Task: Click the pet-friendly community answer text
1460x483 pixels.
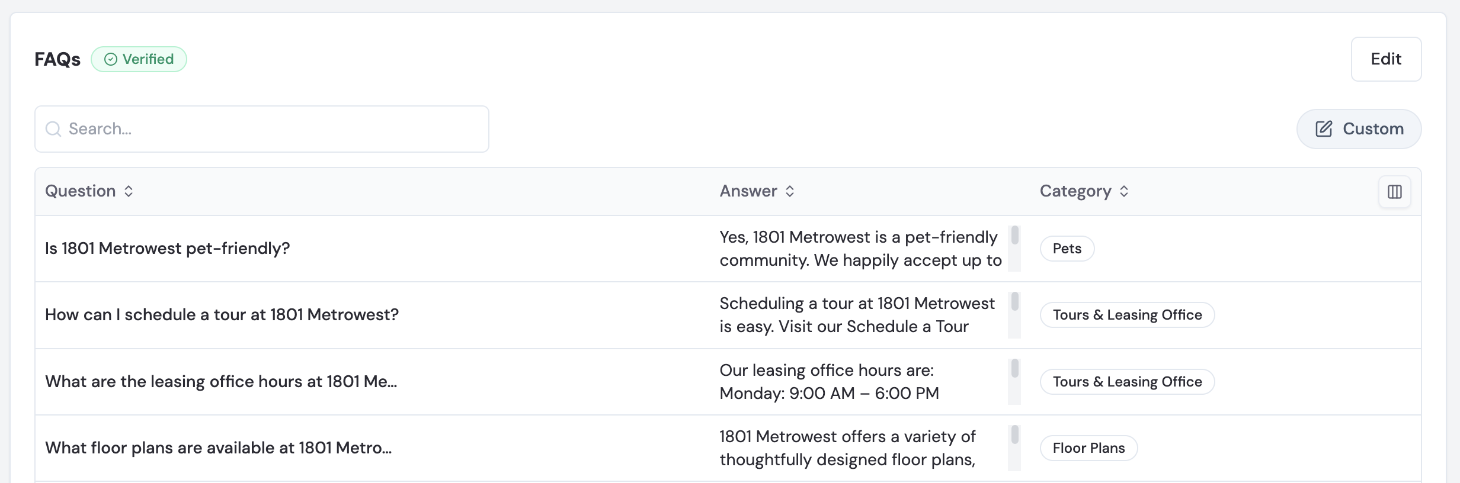Action: [860, 249]
